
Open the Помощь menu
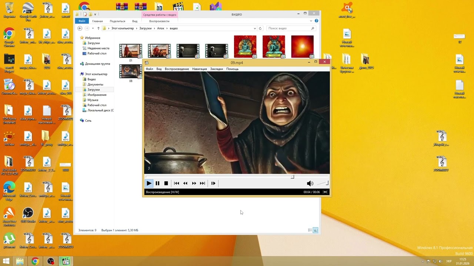(x=232, y=69)
